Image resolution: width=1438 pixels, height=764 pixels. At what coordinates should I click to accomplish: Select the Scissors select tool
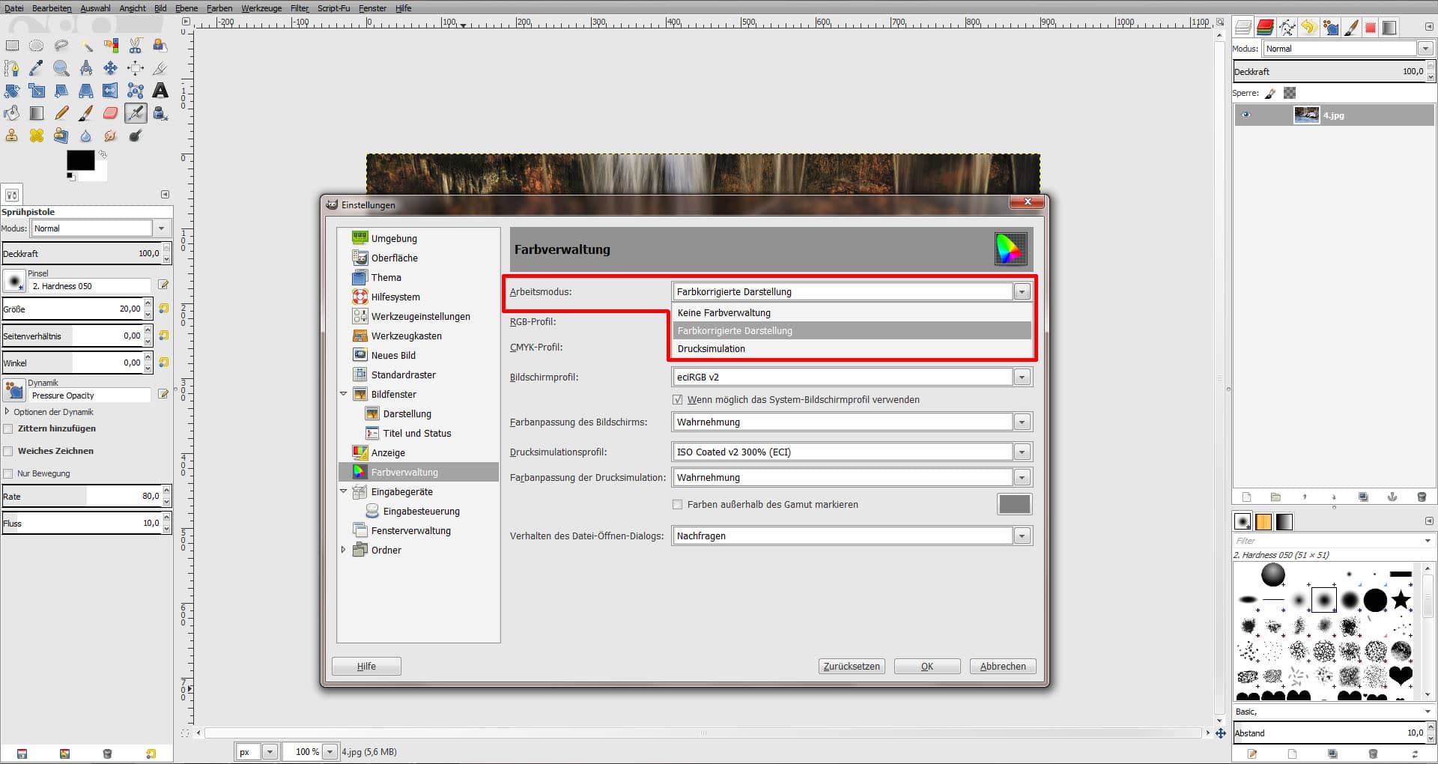click(136, 46)
